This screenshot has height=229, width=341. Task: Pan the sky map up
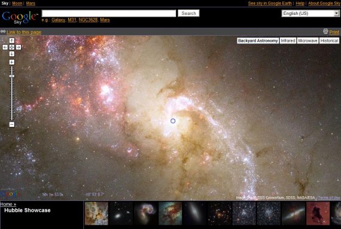pos(12,41)
